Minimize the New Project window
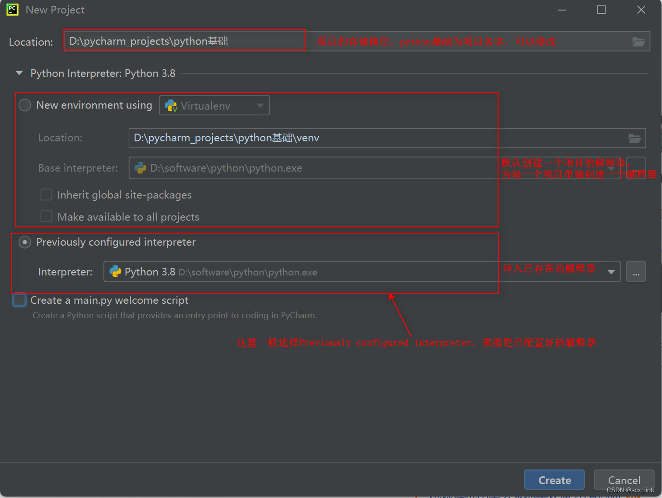662x498 pixels. tap(562, 10)
